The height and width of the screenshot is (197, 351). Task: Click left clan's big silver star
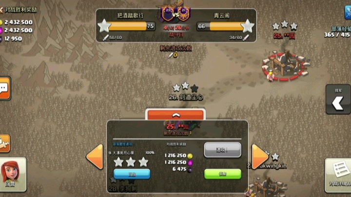tap(104, 26)
